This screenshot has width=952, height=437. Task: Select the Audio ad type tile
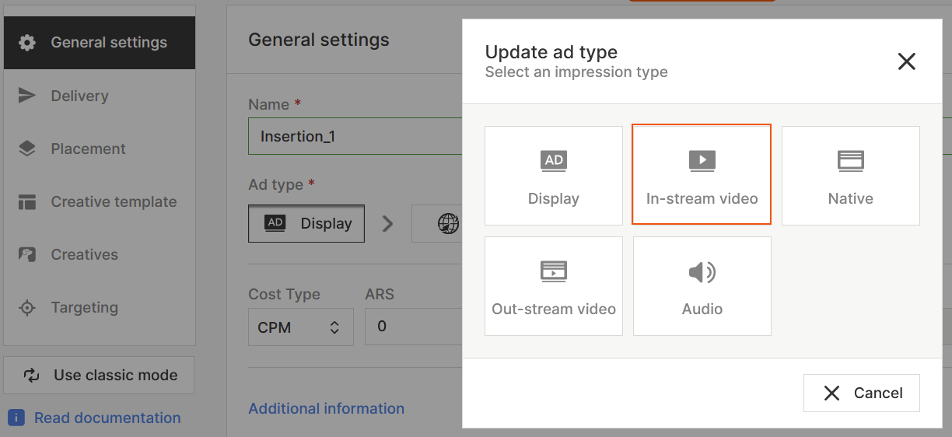point(702,286)
